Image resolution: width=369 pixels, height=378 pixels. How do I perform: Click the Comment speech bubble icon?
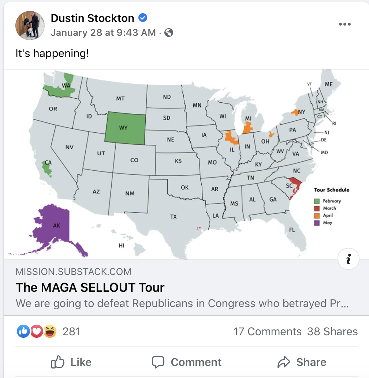click(158, 362)
